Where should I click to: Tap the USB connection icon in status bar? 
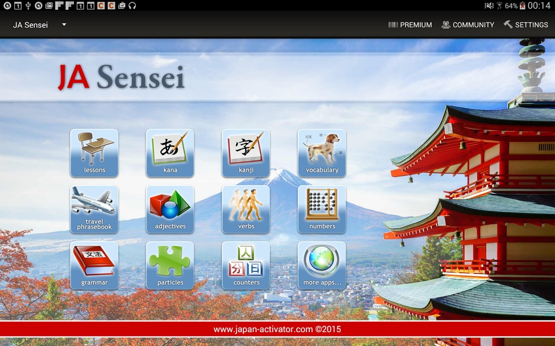(x=28, y=6)
